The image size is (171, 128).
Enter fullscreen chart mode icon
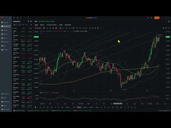coord(169,28)
